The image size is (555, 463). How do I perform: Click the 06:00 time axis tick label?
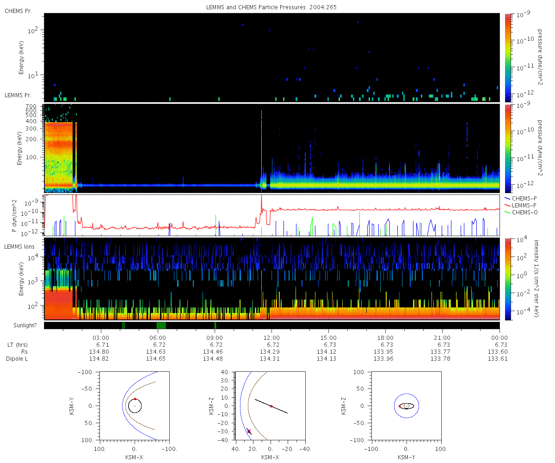[x=158, y=338]
